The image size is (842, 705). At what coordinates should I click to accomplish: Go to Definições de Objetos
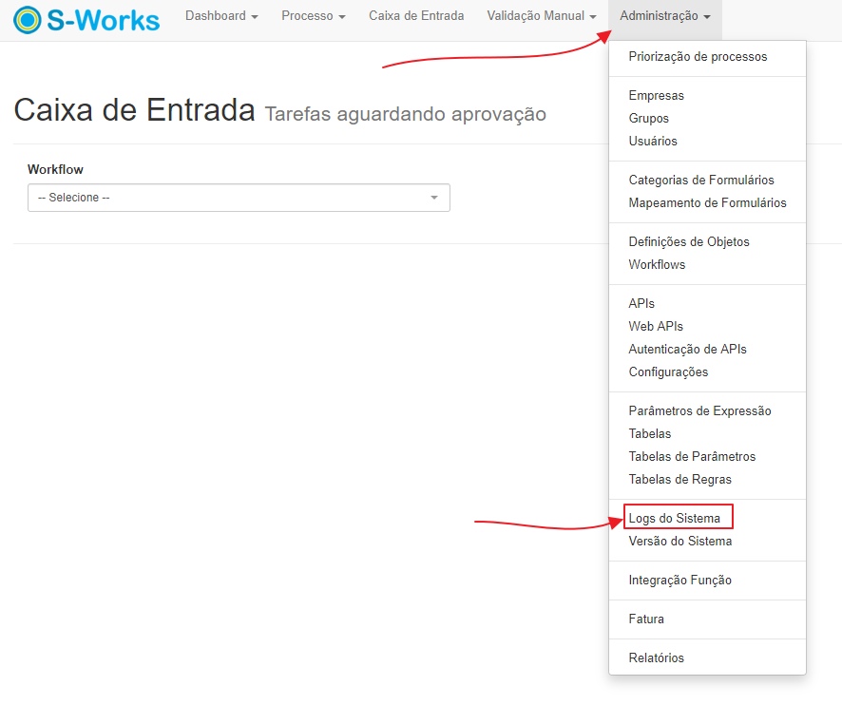689,241
